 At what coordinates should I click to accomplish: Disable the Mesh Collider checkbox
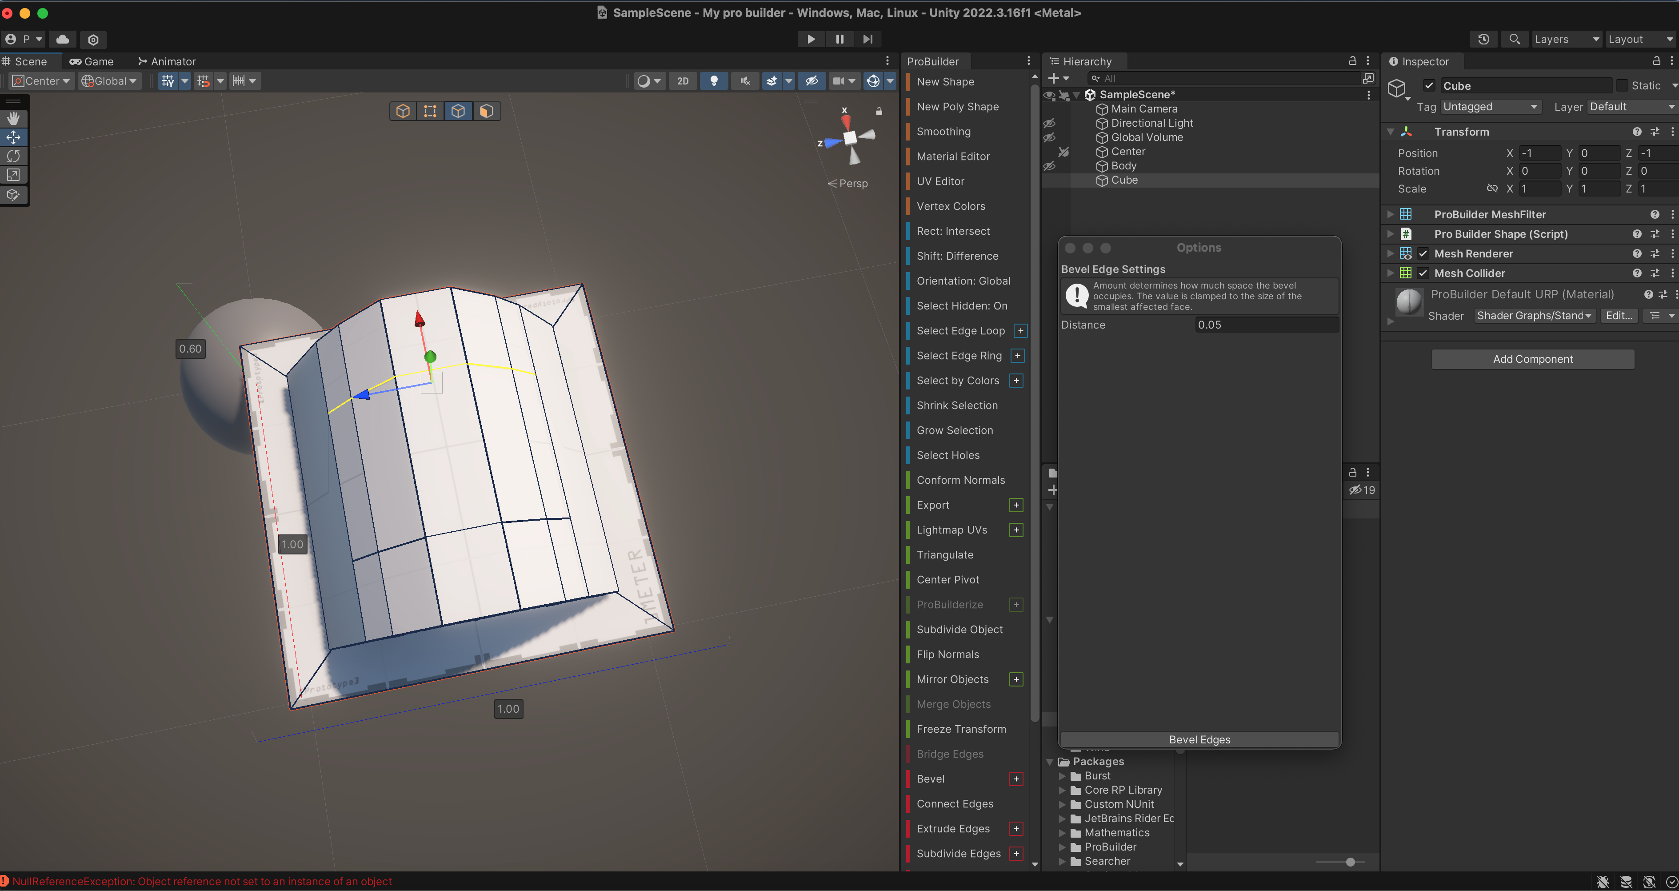click(x=1423, y=273)
